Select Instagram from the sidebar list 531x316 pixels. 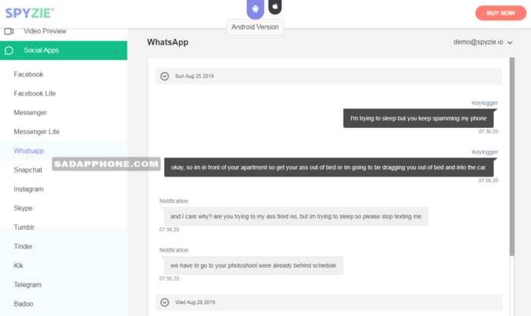tap(29, 189)
